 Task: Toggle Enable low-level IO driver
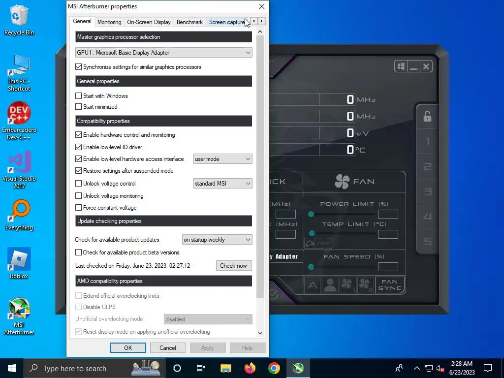[x=78, y=147]
